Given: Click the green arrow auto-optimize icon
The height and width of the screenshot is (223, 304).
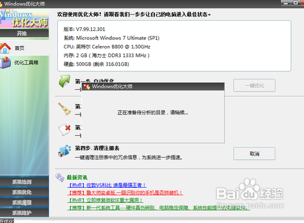Looking at the screenshot, I should pos(64,81).
